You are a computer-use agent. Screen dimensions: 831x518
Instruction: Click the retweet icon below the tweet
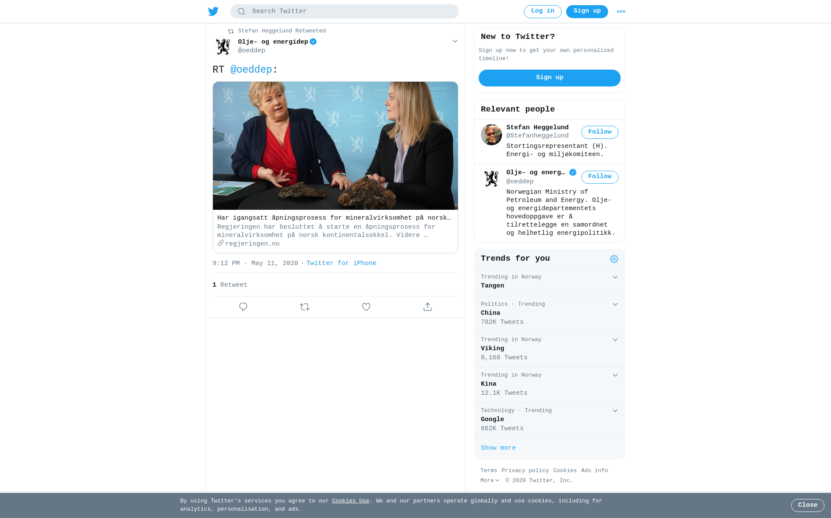coord(305,307)
